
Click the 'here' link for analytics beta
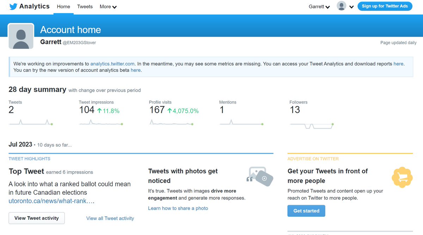coord(135,70)
